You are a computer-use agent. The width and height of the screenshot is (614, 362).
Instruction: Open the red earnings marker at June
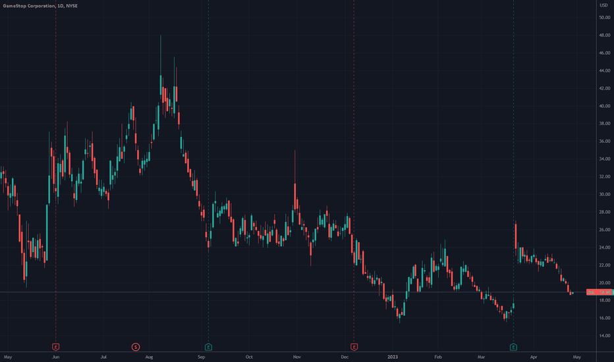(55, 347)
